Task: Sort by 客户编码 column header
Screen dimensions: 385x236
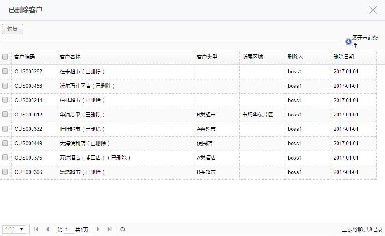Action: coord(25,57)
